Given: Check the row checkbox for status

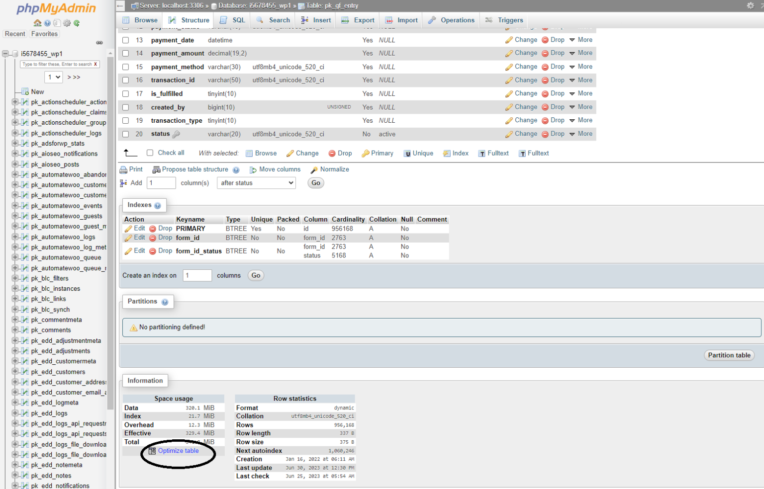Looking at the screenshot, I should pyautogui.click(x=125, y=134).
